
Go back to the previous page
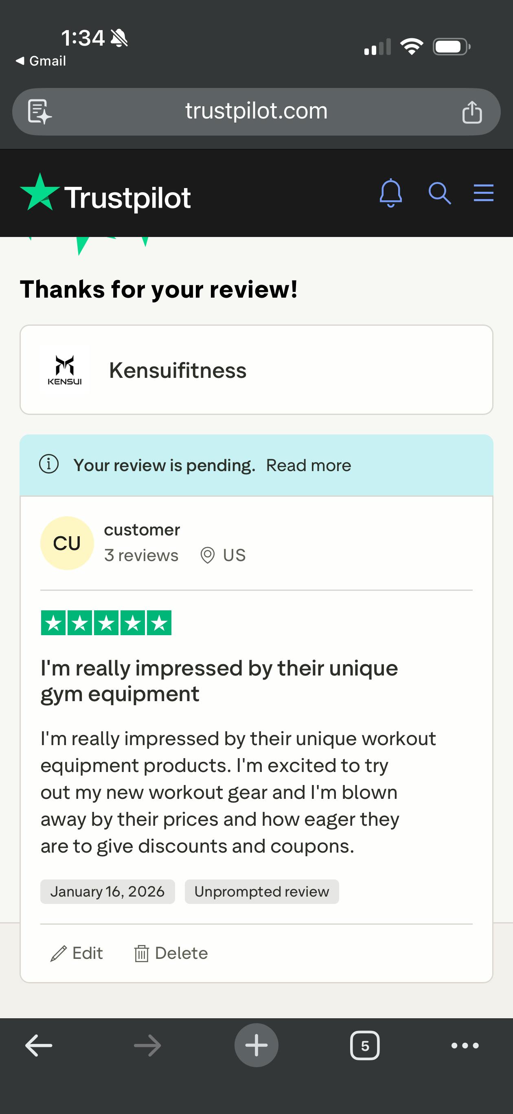(x=39, y=1046)
